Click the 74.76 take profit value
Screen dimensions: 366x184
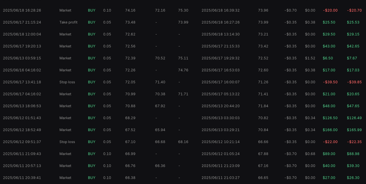[x=183, y=70]
